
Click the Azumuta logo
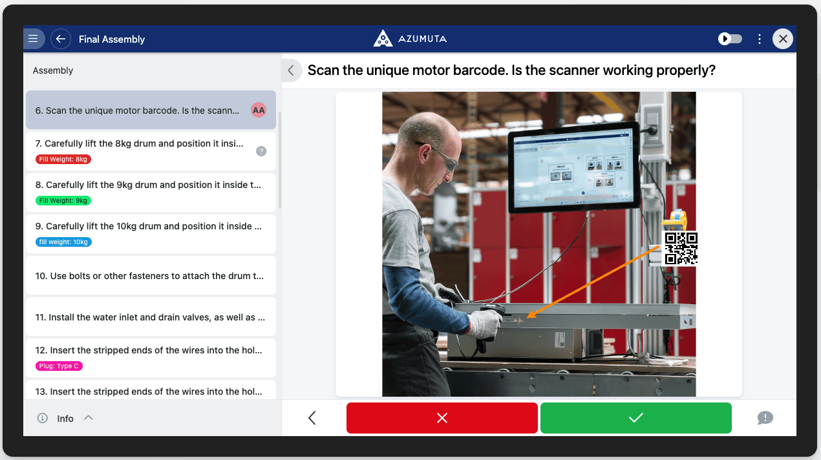click(x=410, y=39)
